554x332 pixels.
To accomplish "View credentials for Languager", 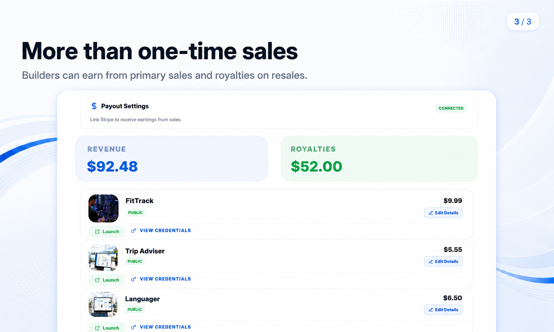I will point(161,327).
